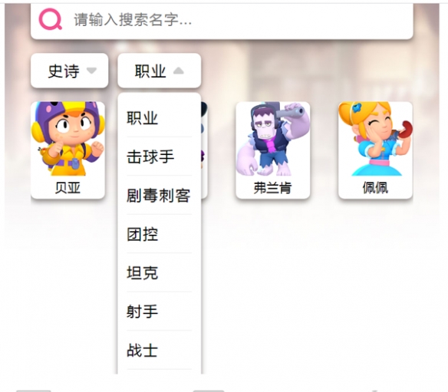Click the down arrow beside 史诗
The width and height of the screenshot is (448, 392).
[x=92, y=71]
